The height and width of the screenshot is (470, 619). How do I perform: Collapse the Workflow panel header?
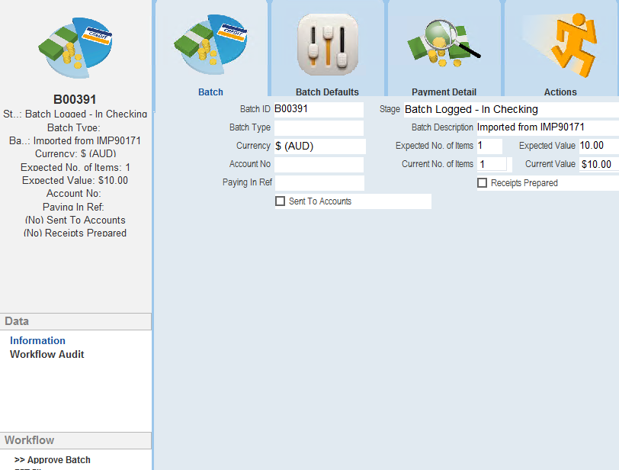point(75,440)
